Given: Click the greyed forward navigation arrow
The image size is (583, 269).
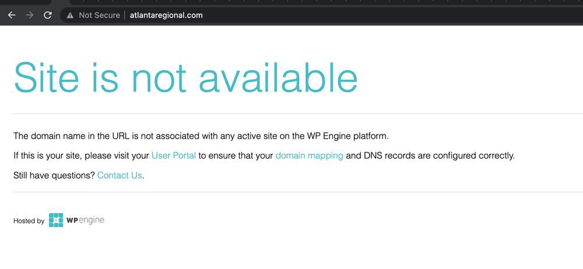Looking at the screenshot, I should 30,15.
